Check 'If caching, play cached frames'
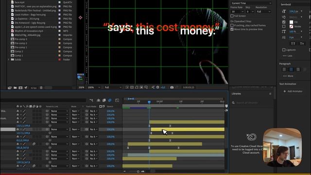311x175 pixels. (x=232, y=25)
